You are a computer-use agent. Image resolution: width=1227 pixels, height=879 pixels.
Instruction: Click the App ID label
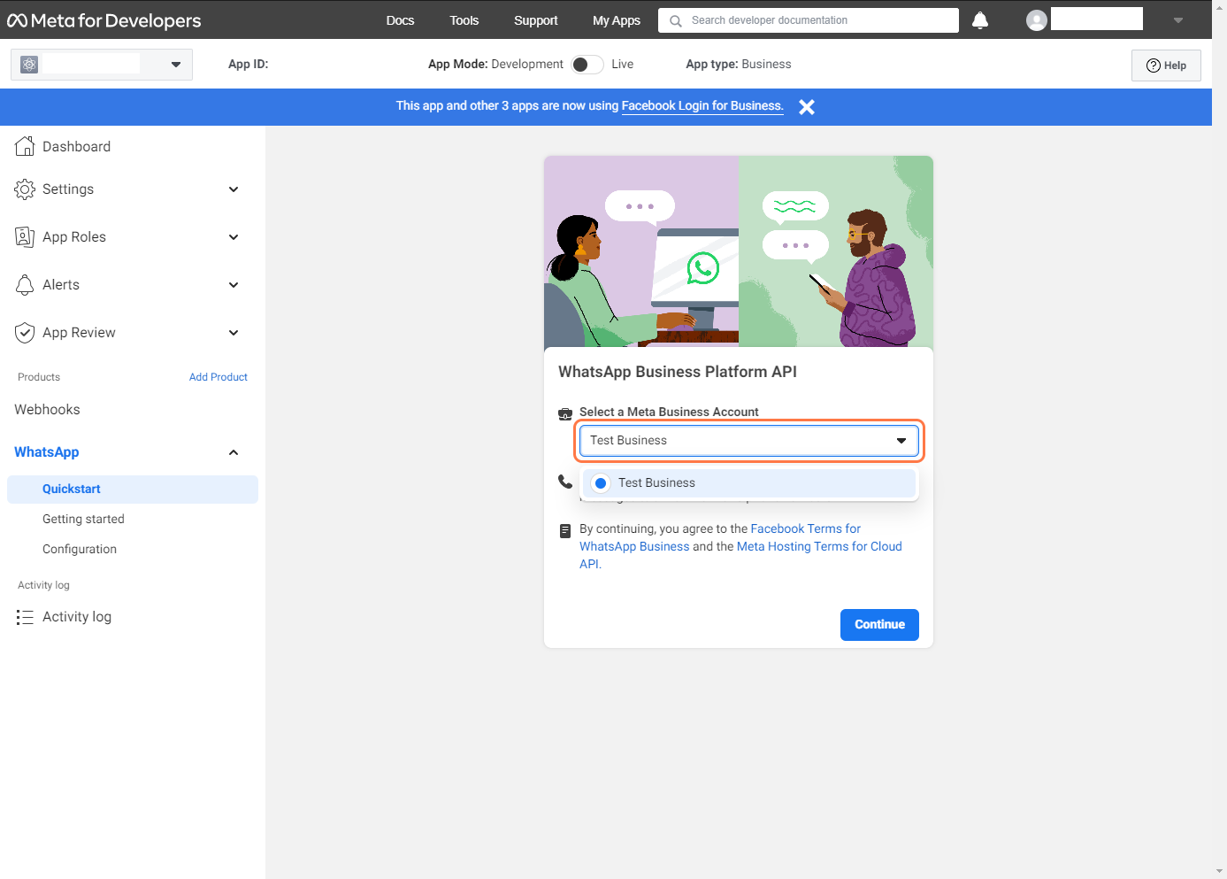point(248,64)
